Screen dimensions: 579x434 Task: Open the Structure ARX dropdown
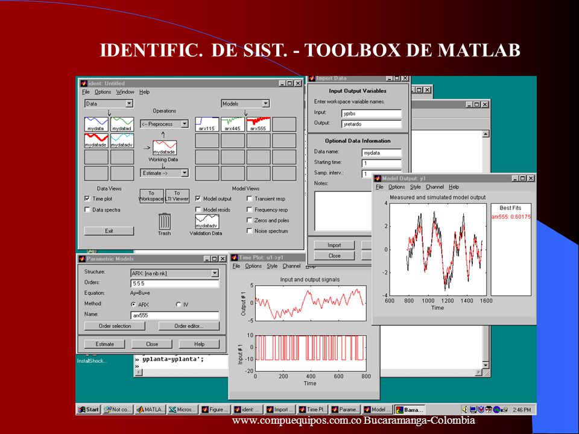coord(175,274)
